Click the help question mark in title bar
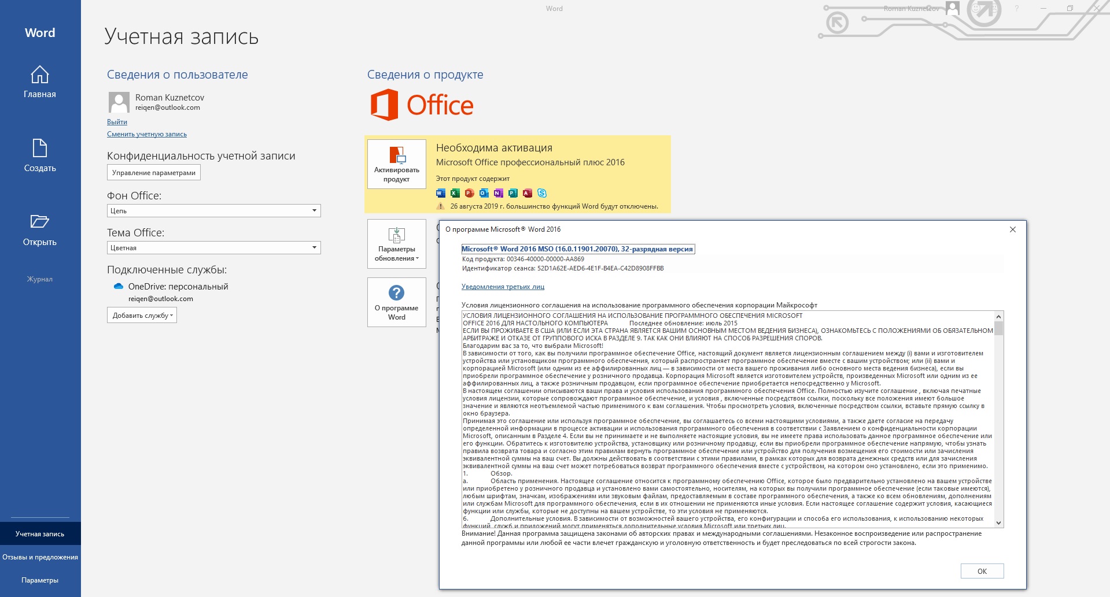Viewport: 1110px width, 597px height. click(1017, 9)
